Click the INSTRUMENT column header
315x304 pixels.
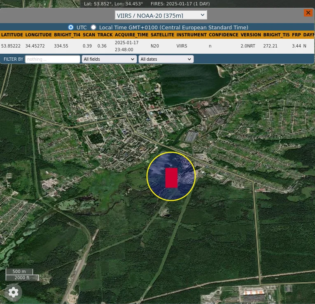pyautogui.click(x=191, y=35)
